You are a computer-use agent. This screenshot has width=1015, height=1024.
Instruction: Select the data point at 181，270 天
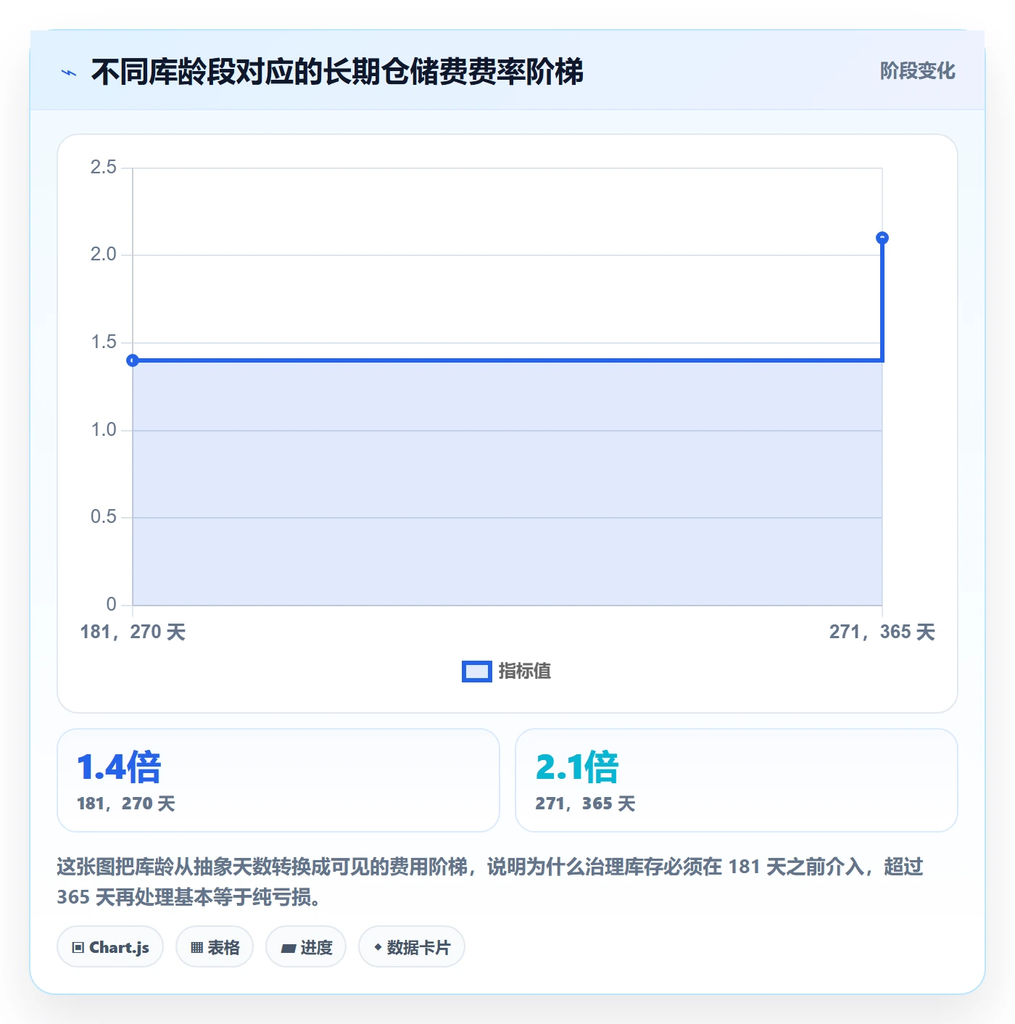pyautogui.click(x=133, y=360)
